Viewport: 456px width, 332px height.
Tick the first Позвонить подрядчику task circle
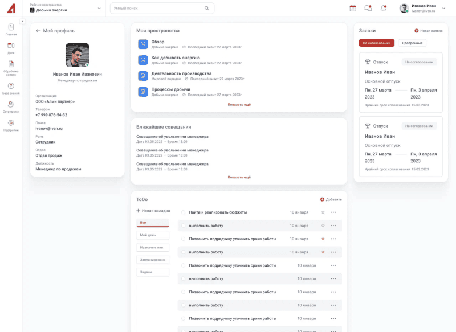point(184,239)
